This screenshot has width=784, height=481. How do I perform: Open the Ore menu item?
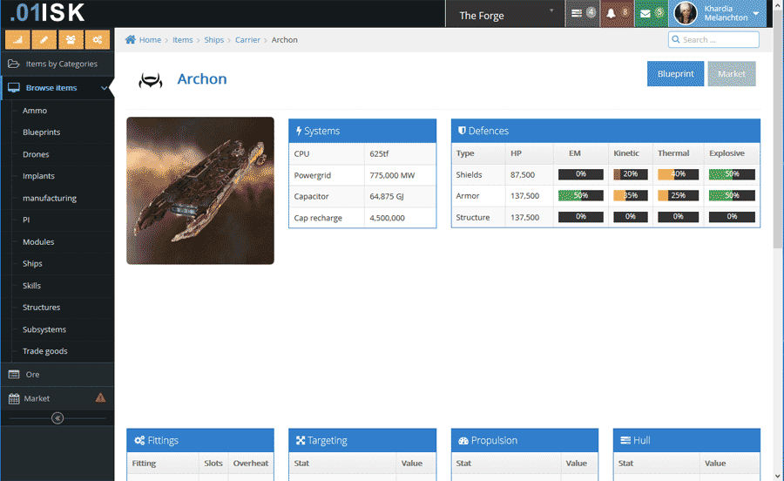tap(57, 375)
